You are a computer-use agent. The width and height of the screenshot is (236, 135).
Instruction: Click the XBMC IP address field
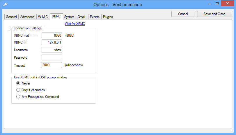[x=52, y=42]
